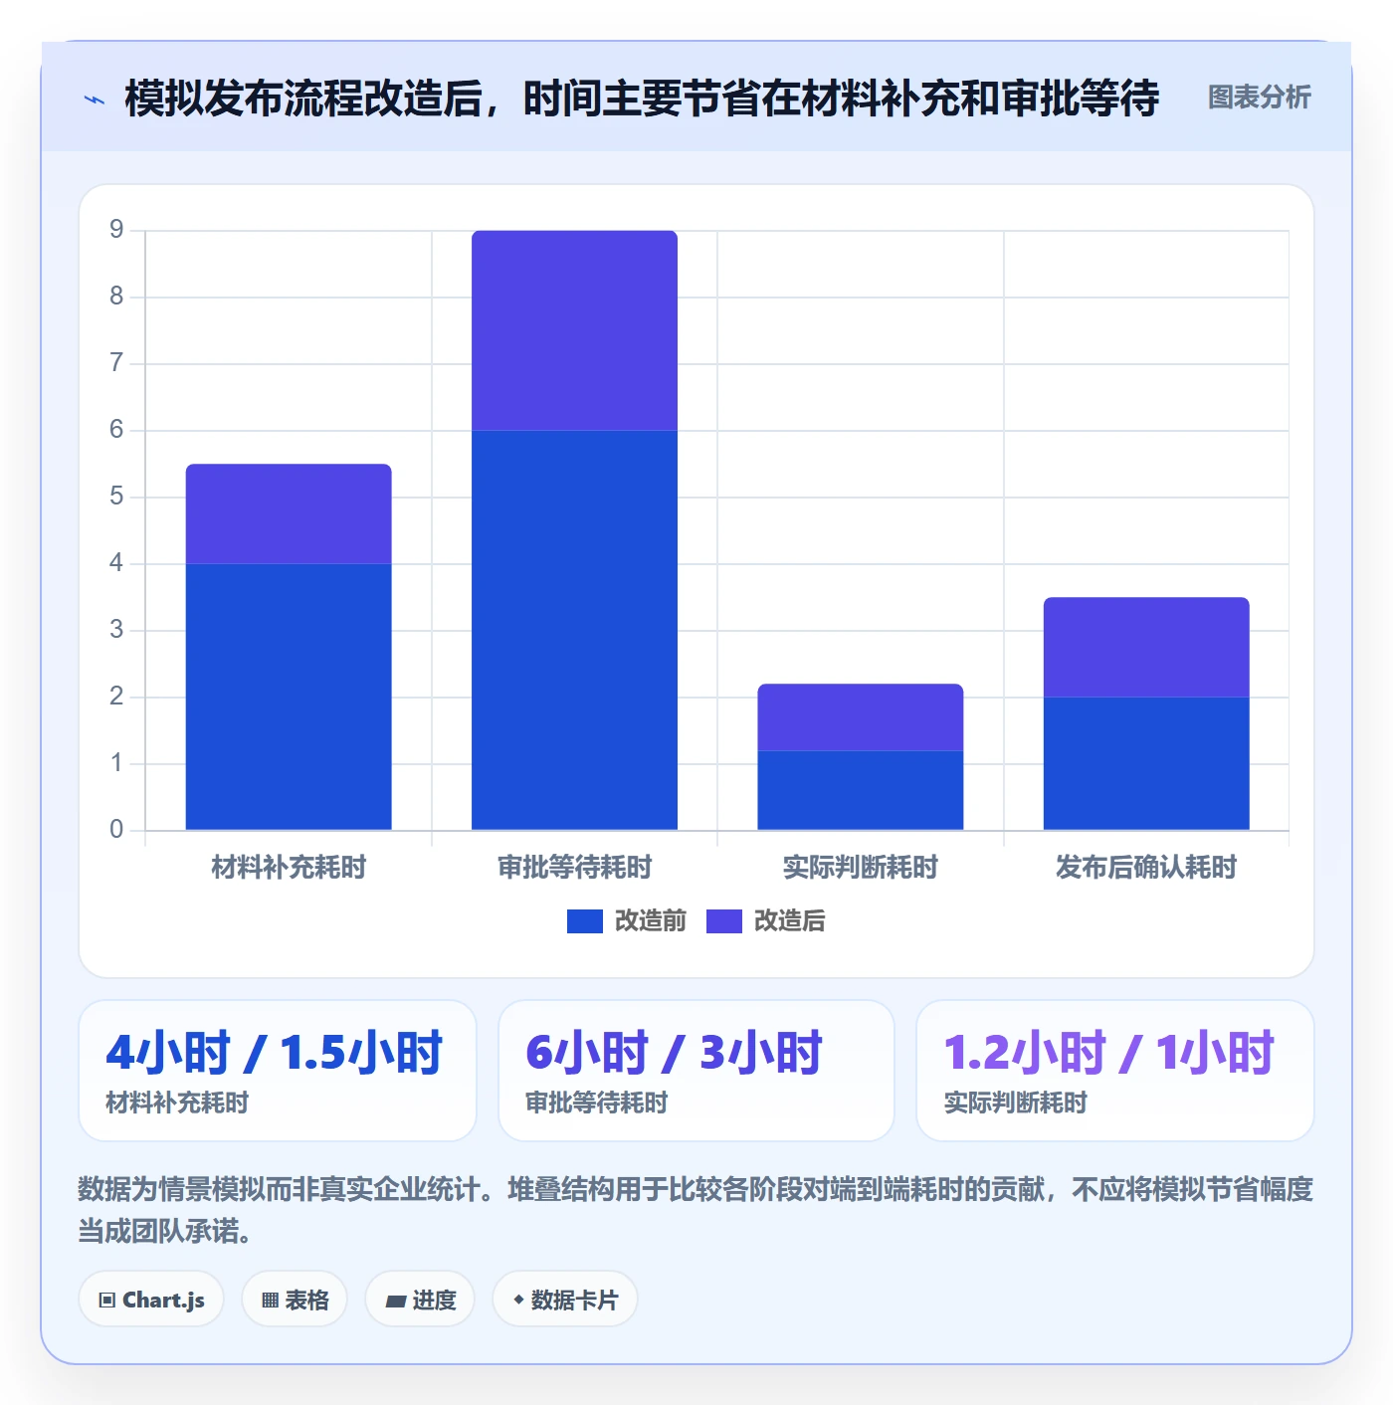Image resolution: width=1393 pixels, height=1405 pixels.
Task: Click 实际判断耗时 caption in the third stat card
Action: click(1015, 1103)
